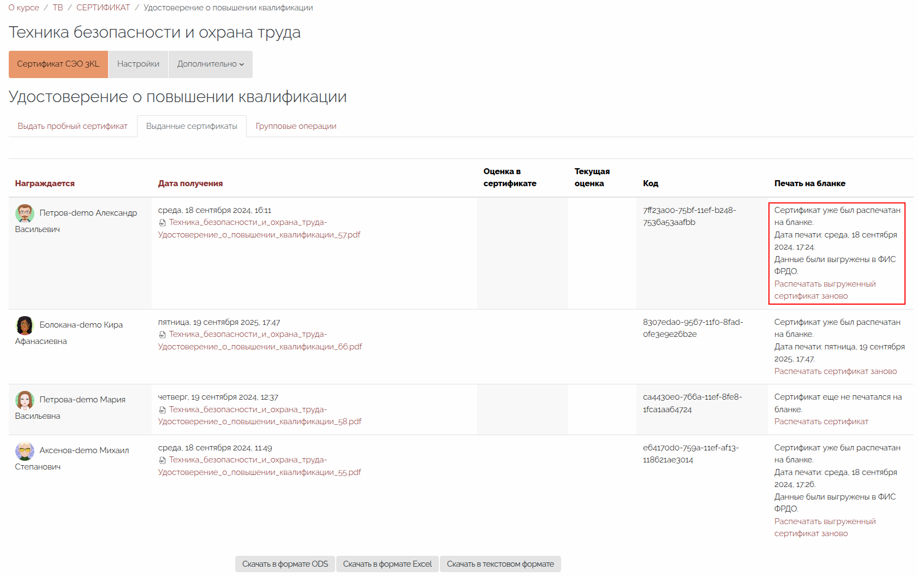The height and width of the screenshot is (576, 918).
Task: Click Петрова-demo Мария's avatar picture
Action: click(x=25, y=400)
